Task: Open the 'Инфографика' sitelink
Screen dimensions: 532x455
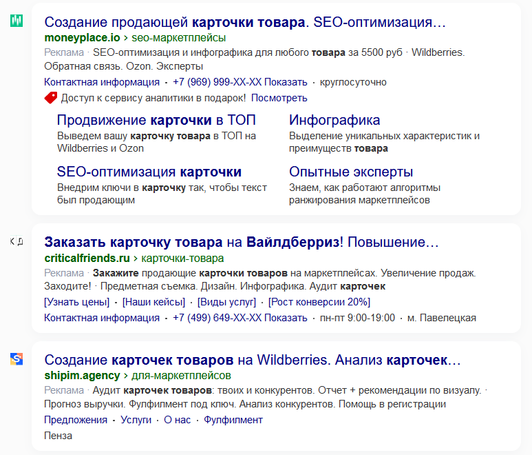Action: tap(334, 120)
